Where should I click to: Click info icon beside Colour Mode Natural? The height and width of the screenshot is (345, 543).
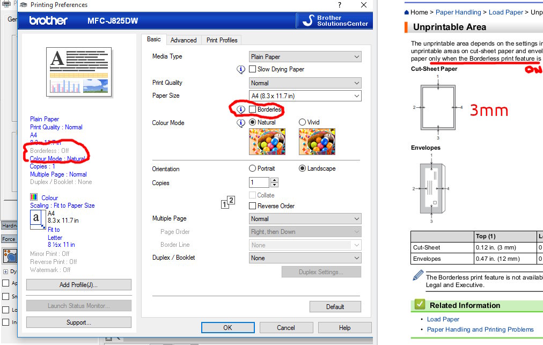pyautogui.click(x=241, y=123)
